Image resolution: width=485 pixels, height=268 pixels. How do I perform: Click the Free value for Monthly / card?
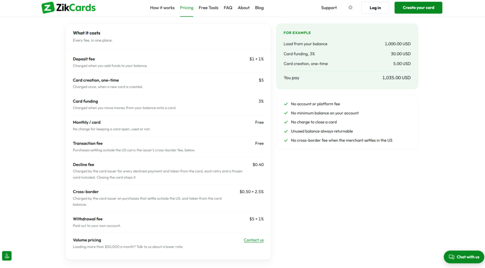259,122
